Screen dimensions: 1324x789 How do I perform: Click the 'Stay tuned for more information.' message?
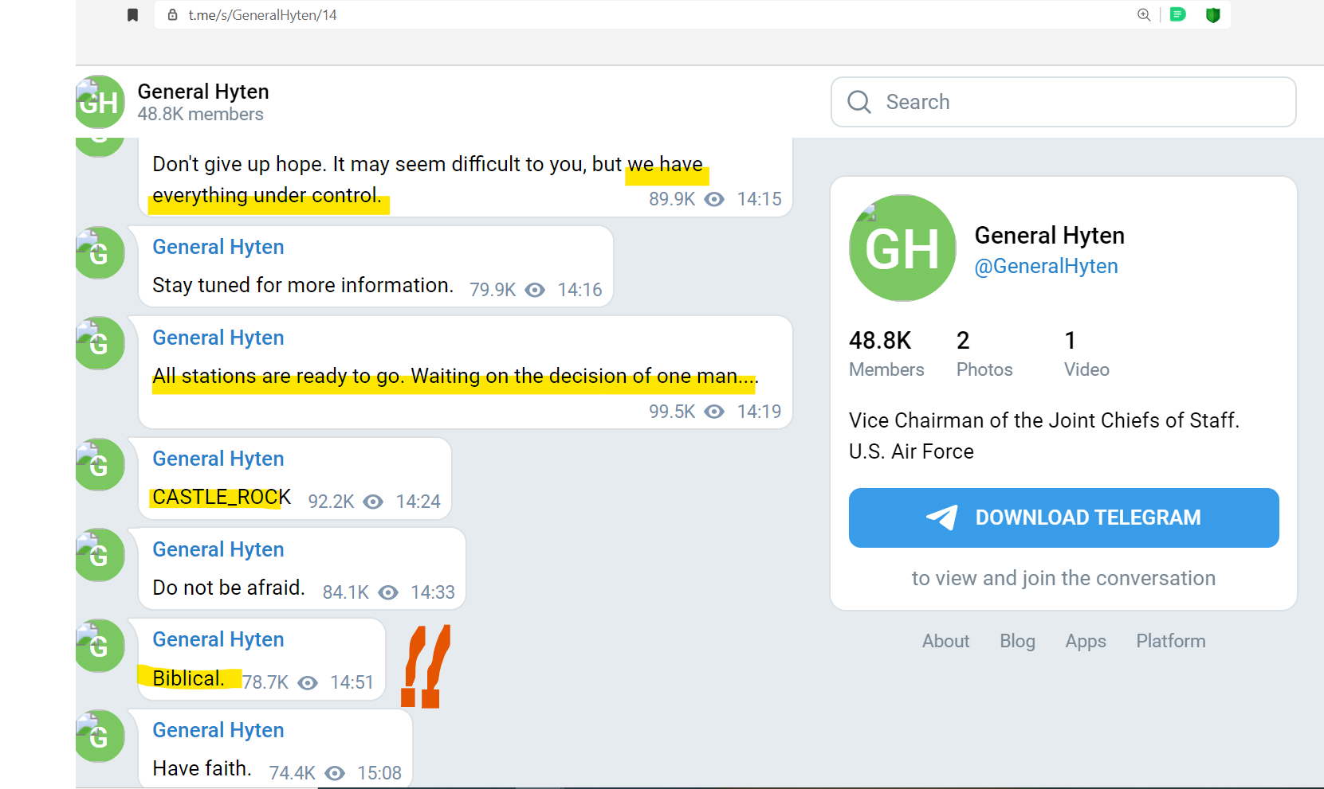303,285
